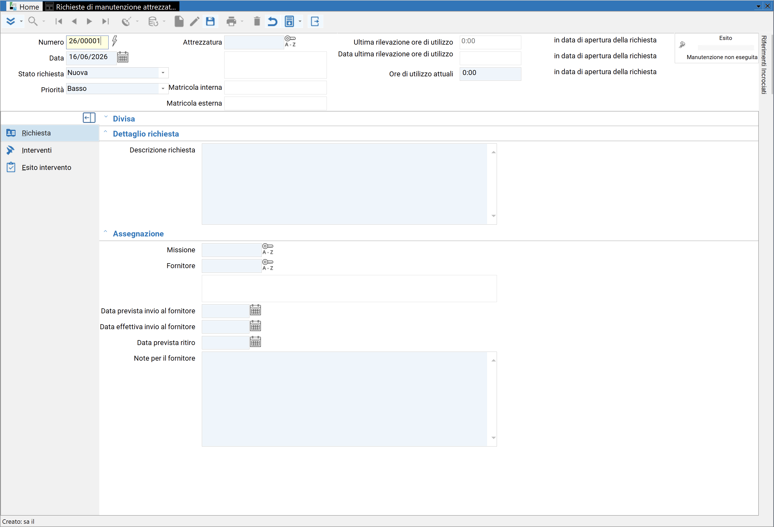Collapse the left navigation panel
The width and height of the screenshot is (774, 527).
pos(89,118)
